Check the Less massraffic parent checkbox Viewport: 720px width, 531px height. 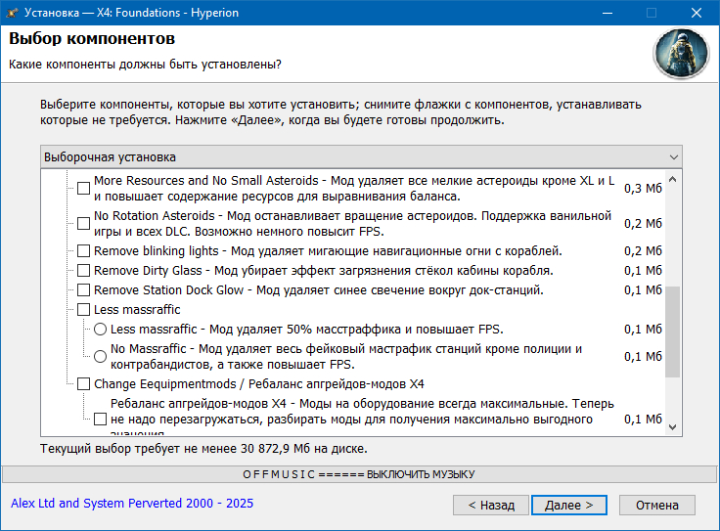pos(83,310)
